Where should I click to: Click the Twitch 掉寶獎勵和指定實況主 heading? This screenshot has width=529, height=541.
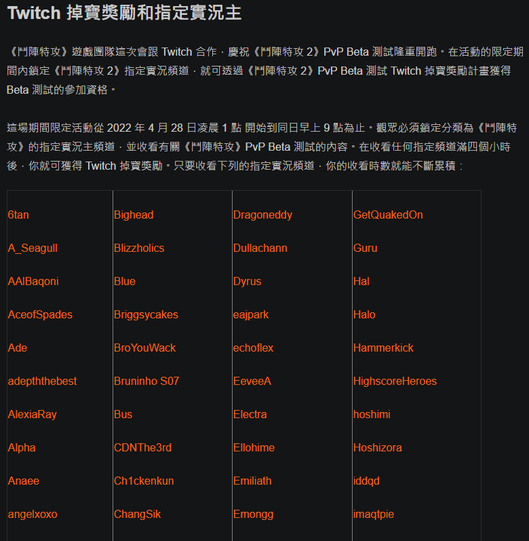click(x=124, y=13)
